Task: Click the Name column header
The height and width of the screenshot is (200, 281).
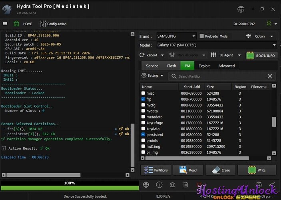Action: (159, 87)
